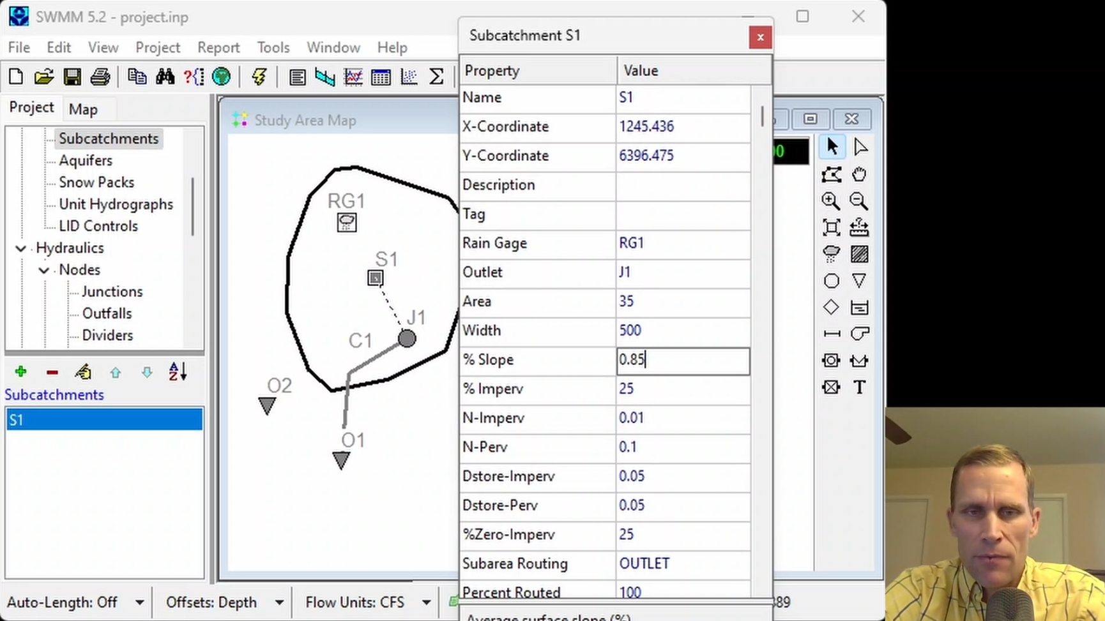Create a new project with the New icon

point(16,77)
